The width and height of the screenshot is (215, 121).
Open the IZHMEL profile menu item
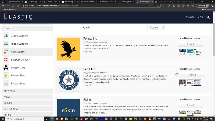[190, 17]
